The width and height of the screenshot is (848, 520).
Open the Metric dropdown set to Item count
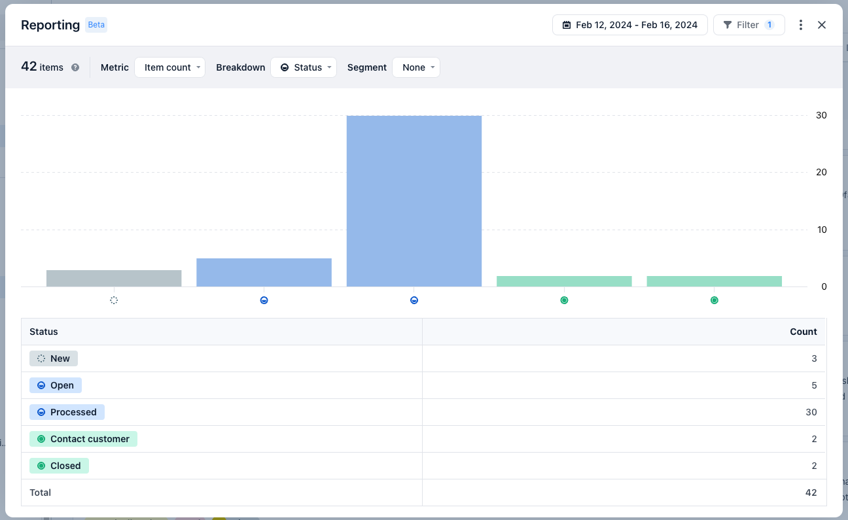[169, 67]
